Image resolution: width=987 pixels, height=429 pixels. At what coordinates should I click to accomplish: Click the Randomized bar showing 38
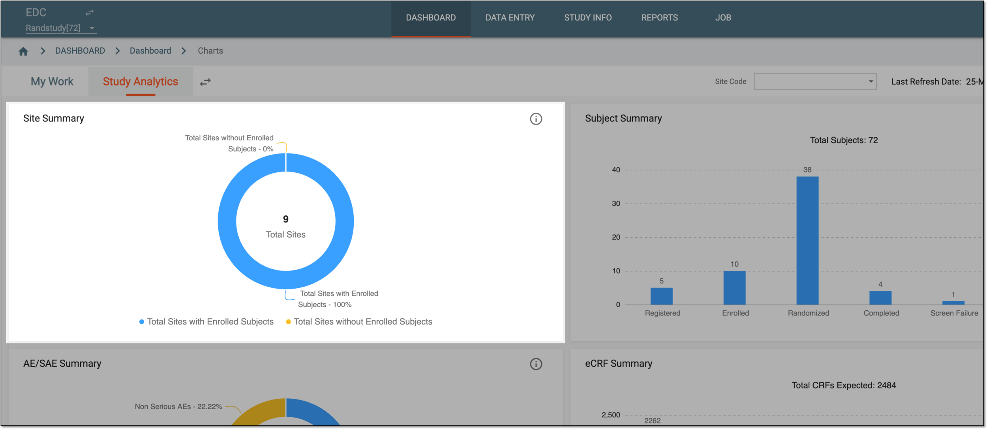807,241
